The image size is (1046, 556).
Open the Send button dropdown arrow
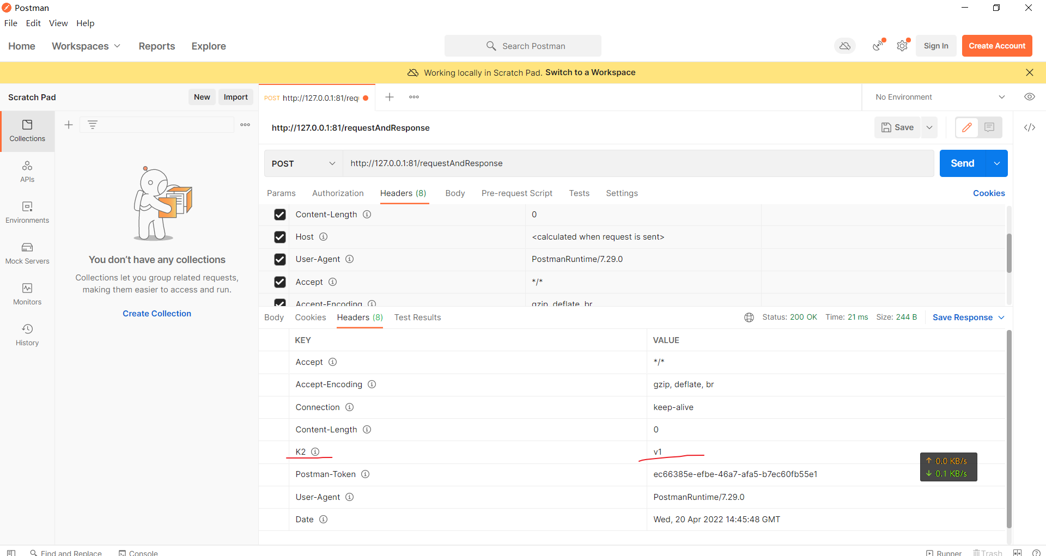(x=997, y=163)
